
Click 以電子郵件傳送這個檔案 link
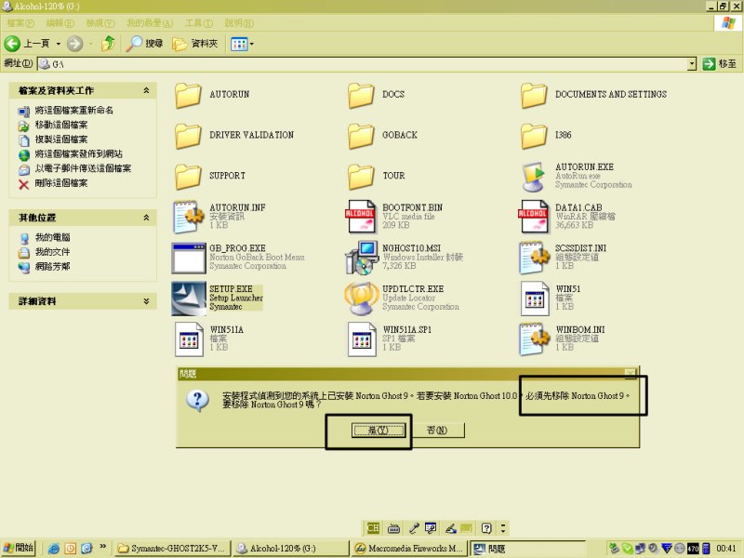click(83, 168)
